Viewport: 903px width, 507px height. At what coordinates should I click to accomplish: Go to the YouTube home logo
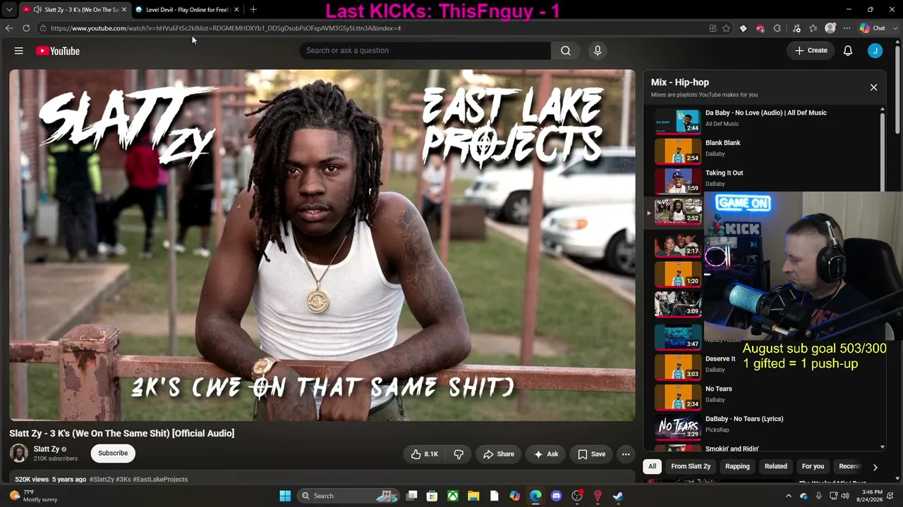click(x=58, y=51)
